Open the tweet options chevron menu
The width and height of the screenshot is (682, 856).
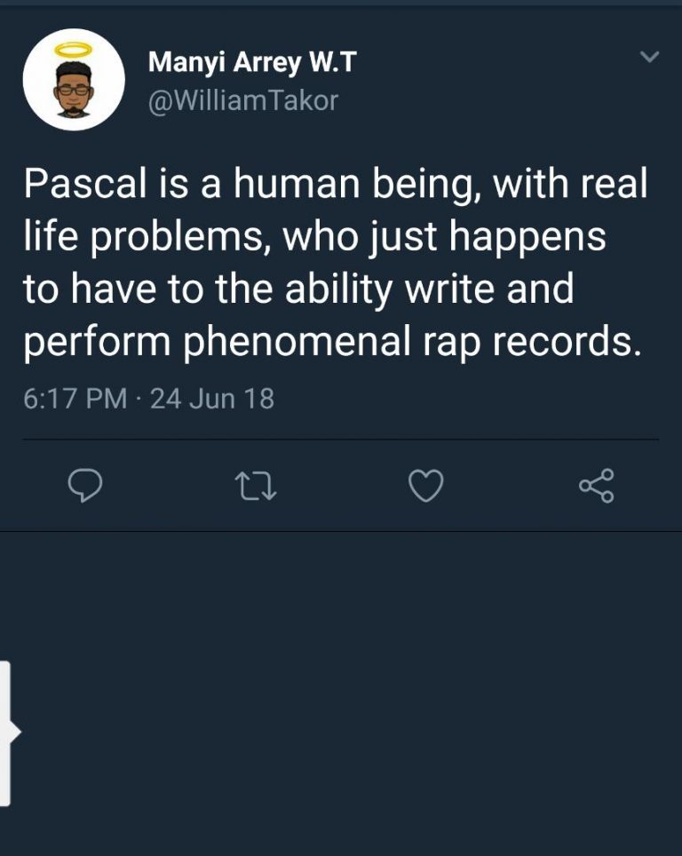650,58
